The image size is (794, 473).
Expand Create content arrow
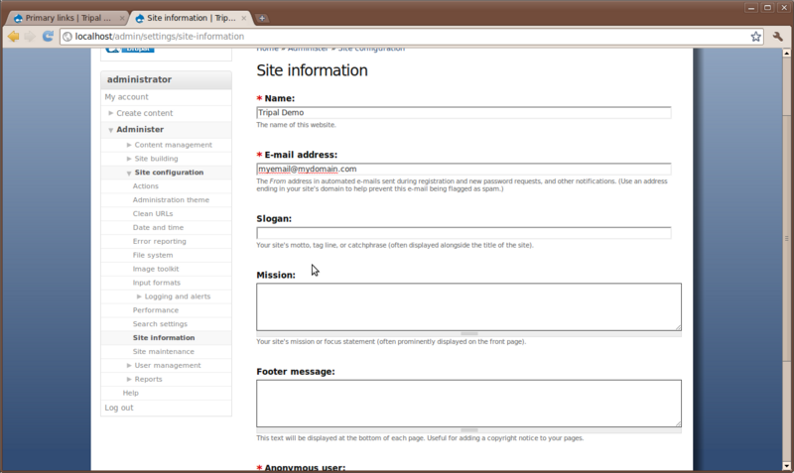[110, 113]
